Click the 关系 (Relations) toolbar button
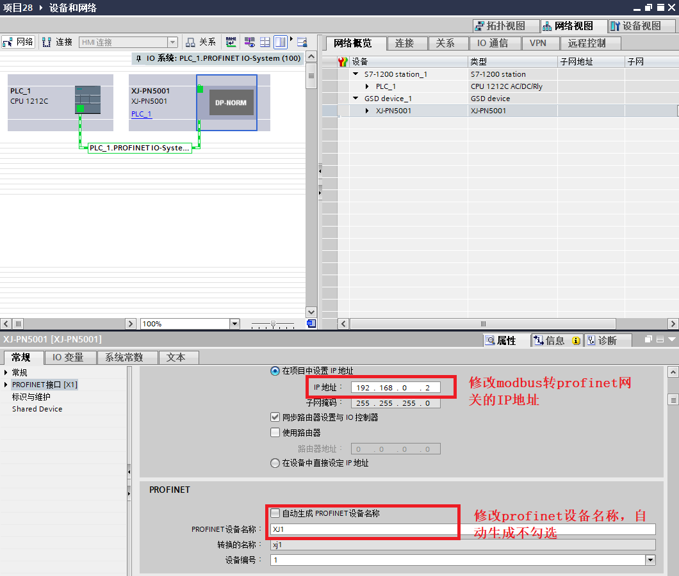 pyautogui.click(x=200, y=42)
